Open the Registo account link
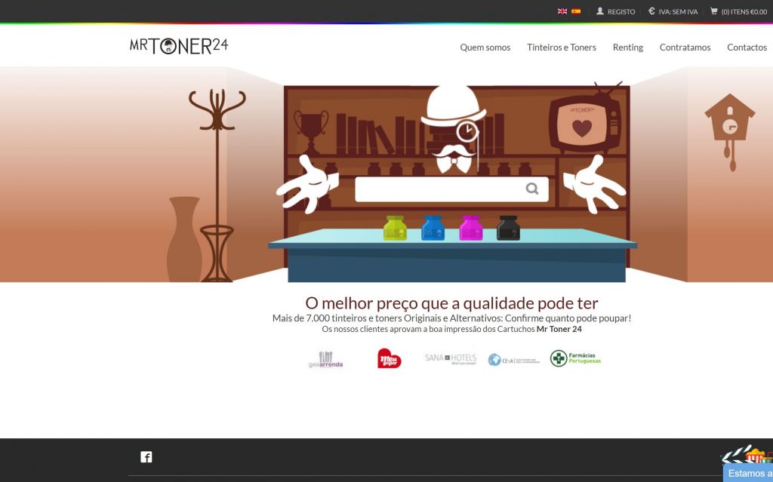 [x=616, y=11]
